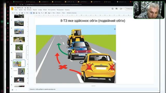Click the Фон button in the toolbar
The height and width of the screenshot is (93, 166).
click(x=54, y=13)
